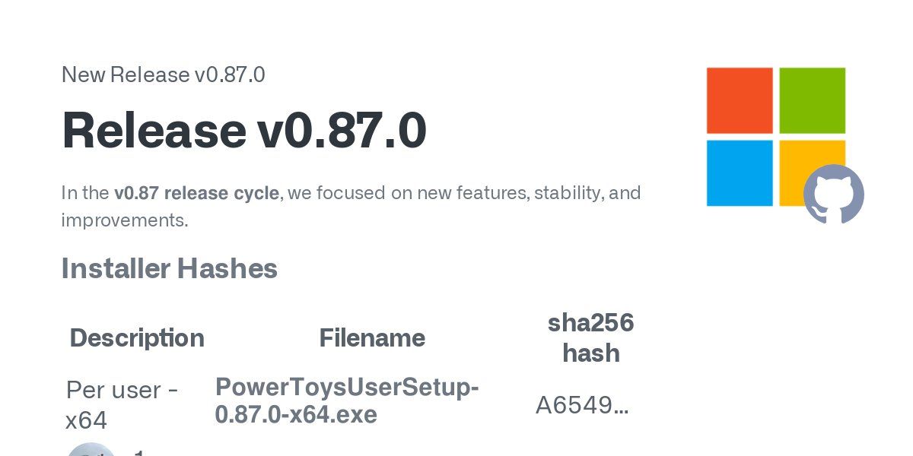Click the "Installer Hashes" section heading
This screenshot has width=913, height=456.
coord(169,268)
